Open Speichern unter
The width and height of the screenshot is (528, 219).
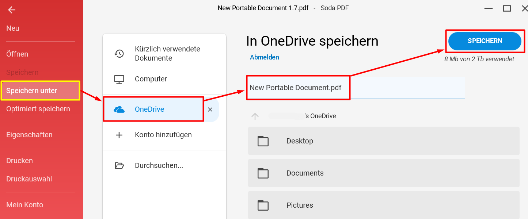32,91
